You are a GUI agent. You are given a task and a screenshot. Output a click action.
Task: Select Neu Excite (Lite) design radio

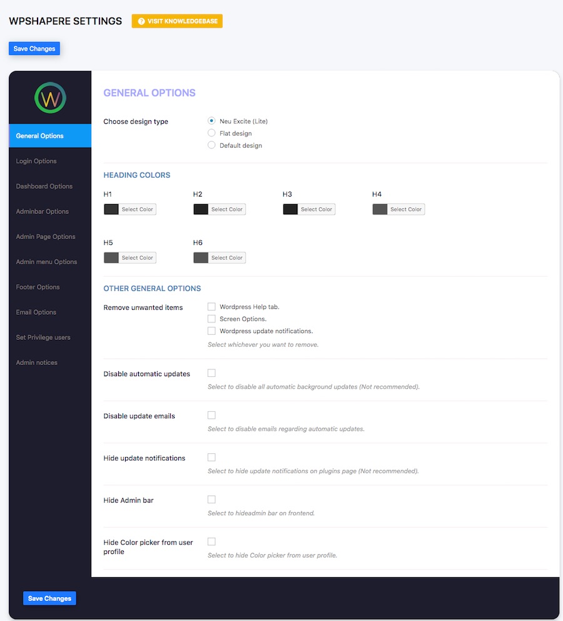point(211,121)
